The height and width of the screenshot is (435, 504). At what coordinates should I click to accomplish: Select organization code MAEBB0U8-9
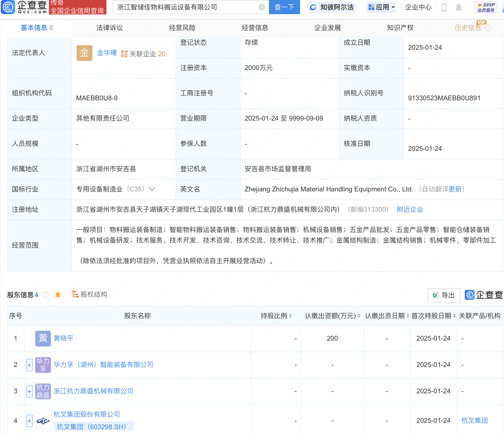[x=97, y=98]
